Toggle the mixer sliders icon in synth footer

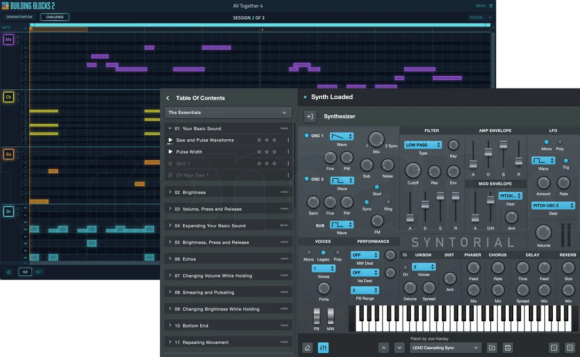(323, 348)
